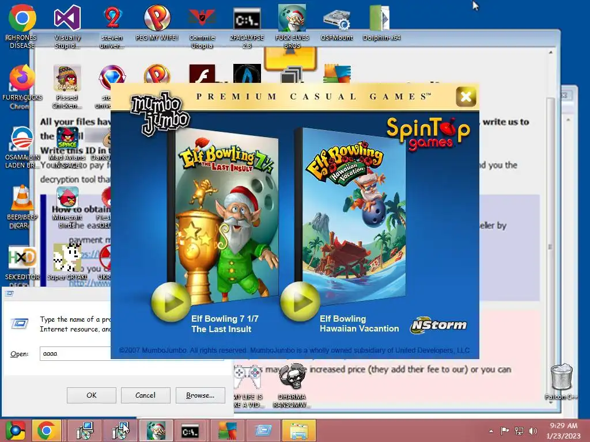Open the Angry Birds Seasons Pissed Chicken icon

tap(67, 78)
